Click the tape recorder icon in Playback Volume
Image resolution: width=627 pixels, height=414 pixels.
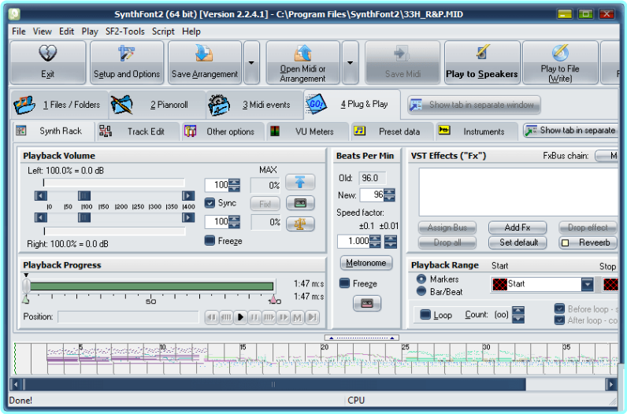[300, 203]
